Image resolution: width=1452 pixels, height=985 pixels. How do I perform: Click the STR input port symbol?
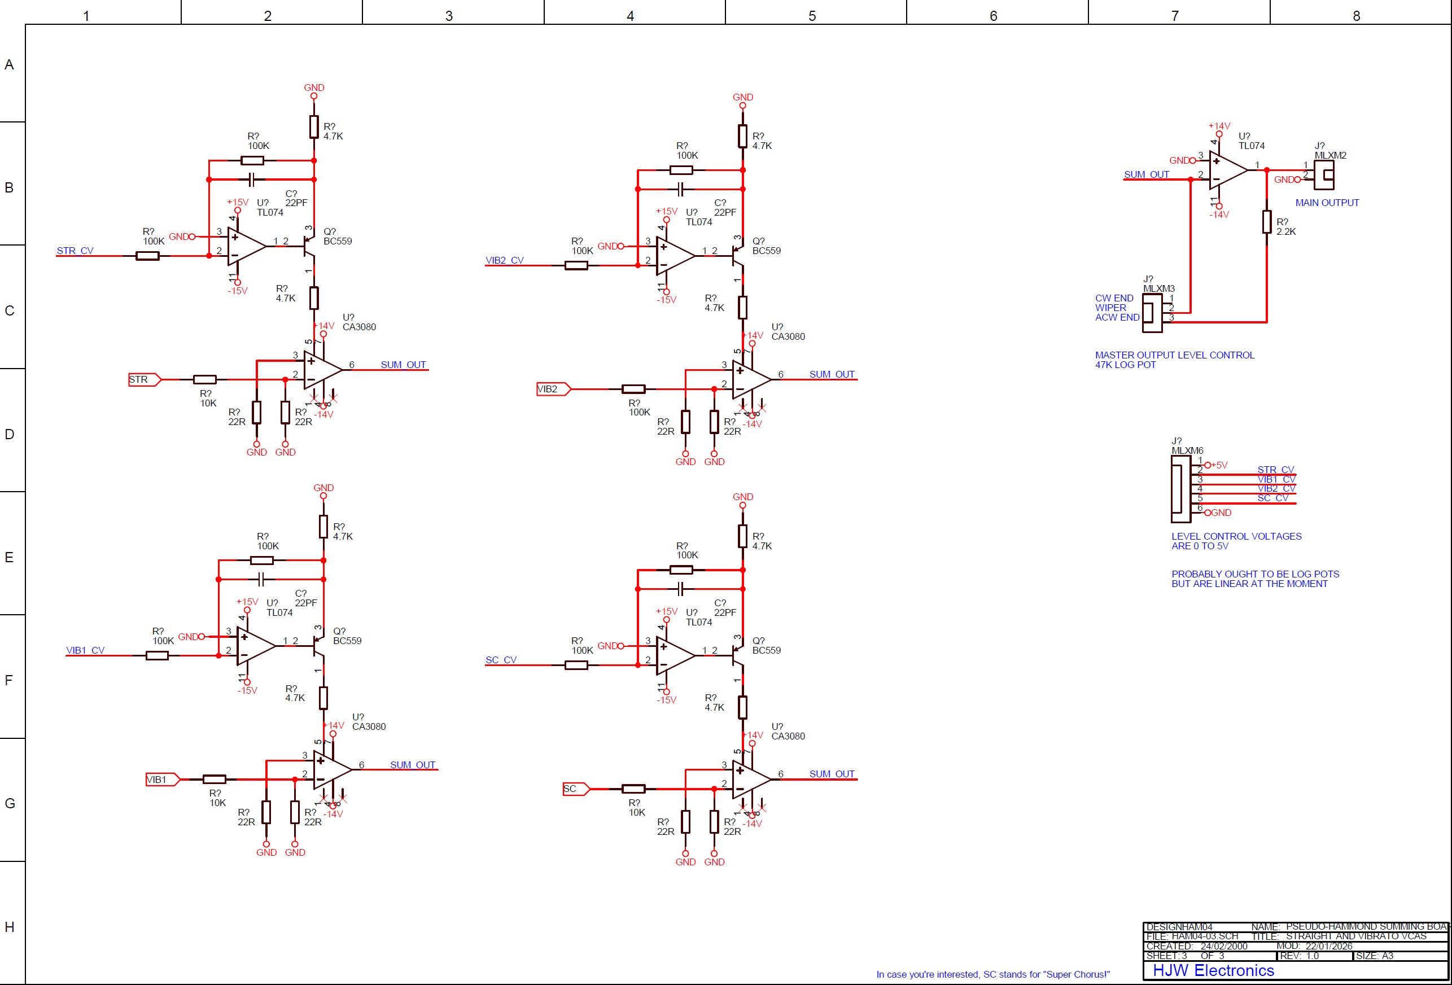pos(145,380)
